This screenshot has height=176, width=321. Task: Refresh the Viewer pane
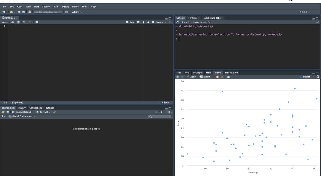pos(318,77)
